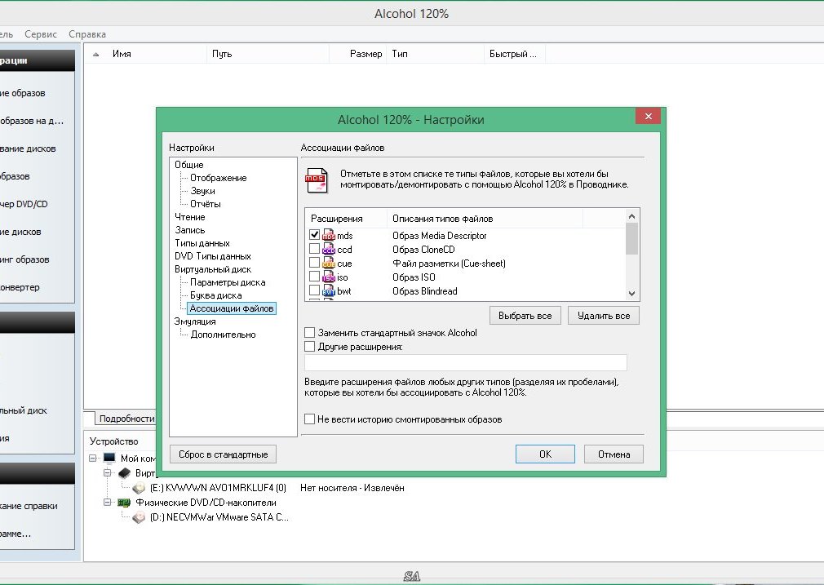Collapse the virtual drives tree node
This screenshot has height=585, width=824.
[x=107, y=473]
